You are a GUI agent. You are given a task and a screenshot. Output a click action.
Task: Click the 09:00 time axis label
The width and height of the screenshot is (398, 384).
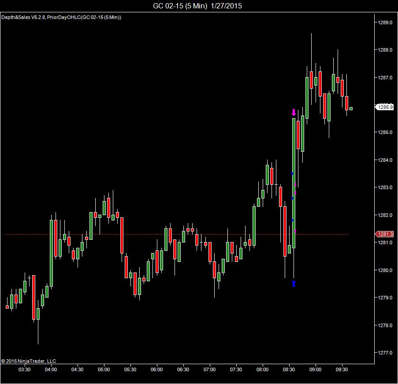pos(315,369)
